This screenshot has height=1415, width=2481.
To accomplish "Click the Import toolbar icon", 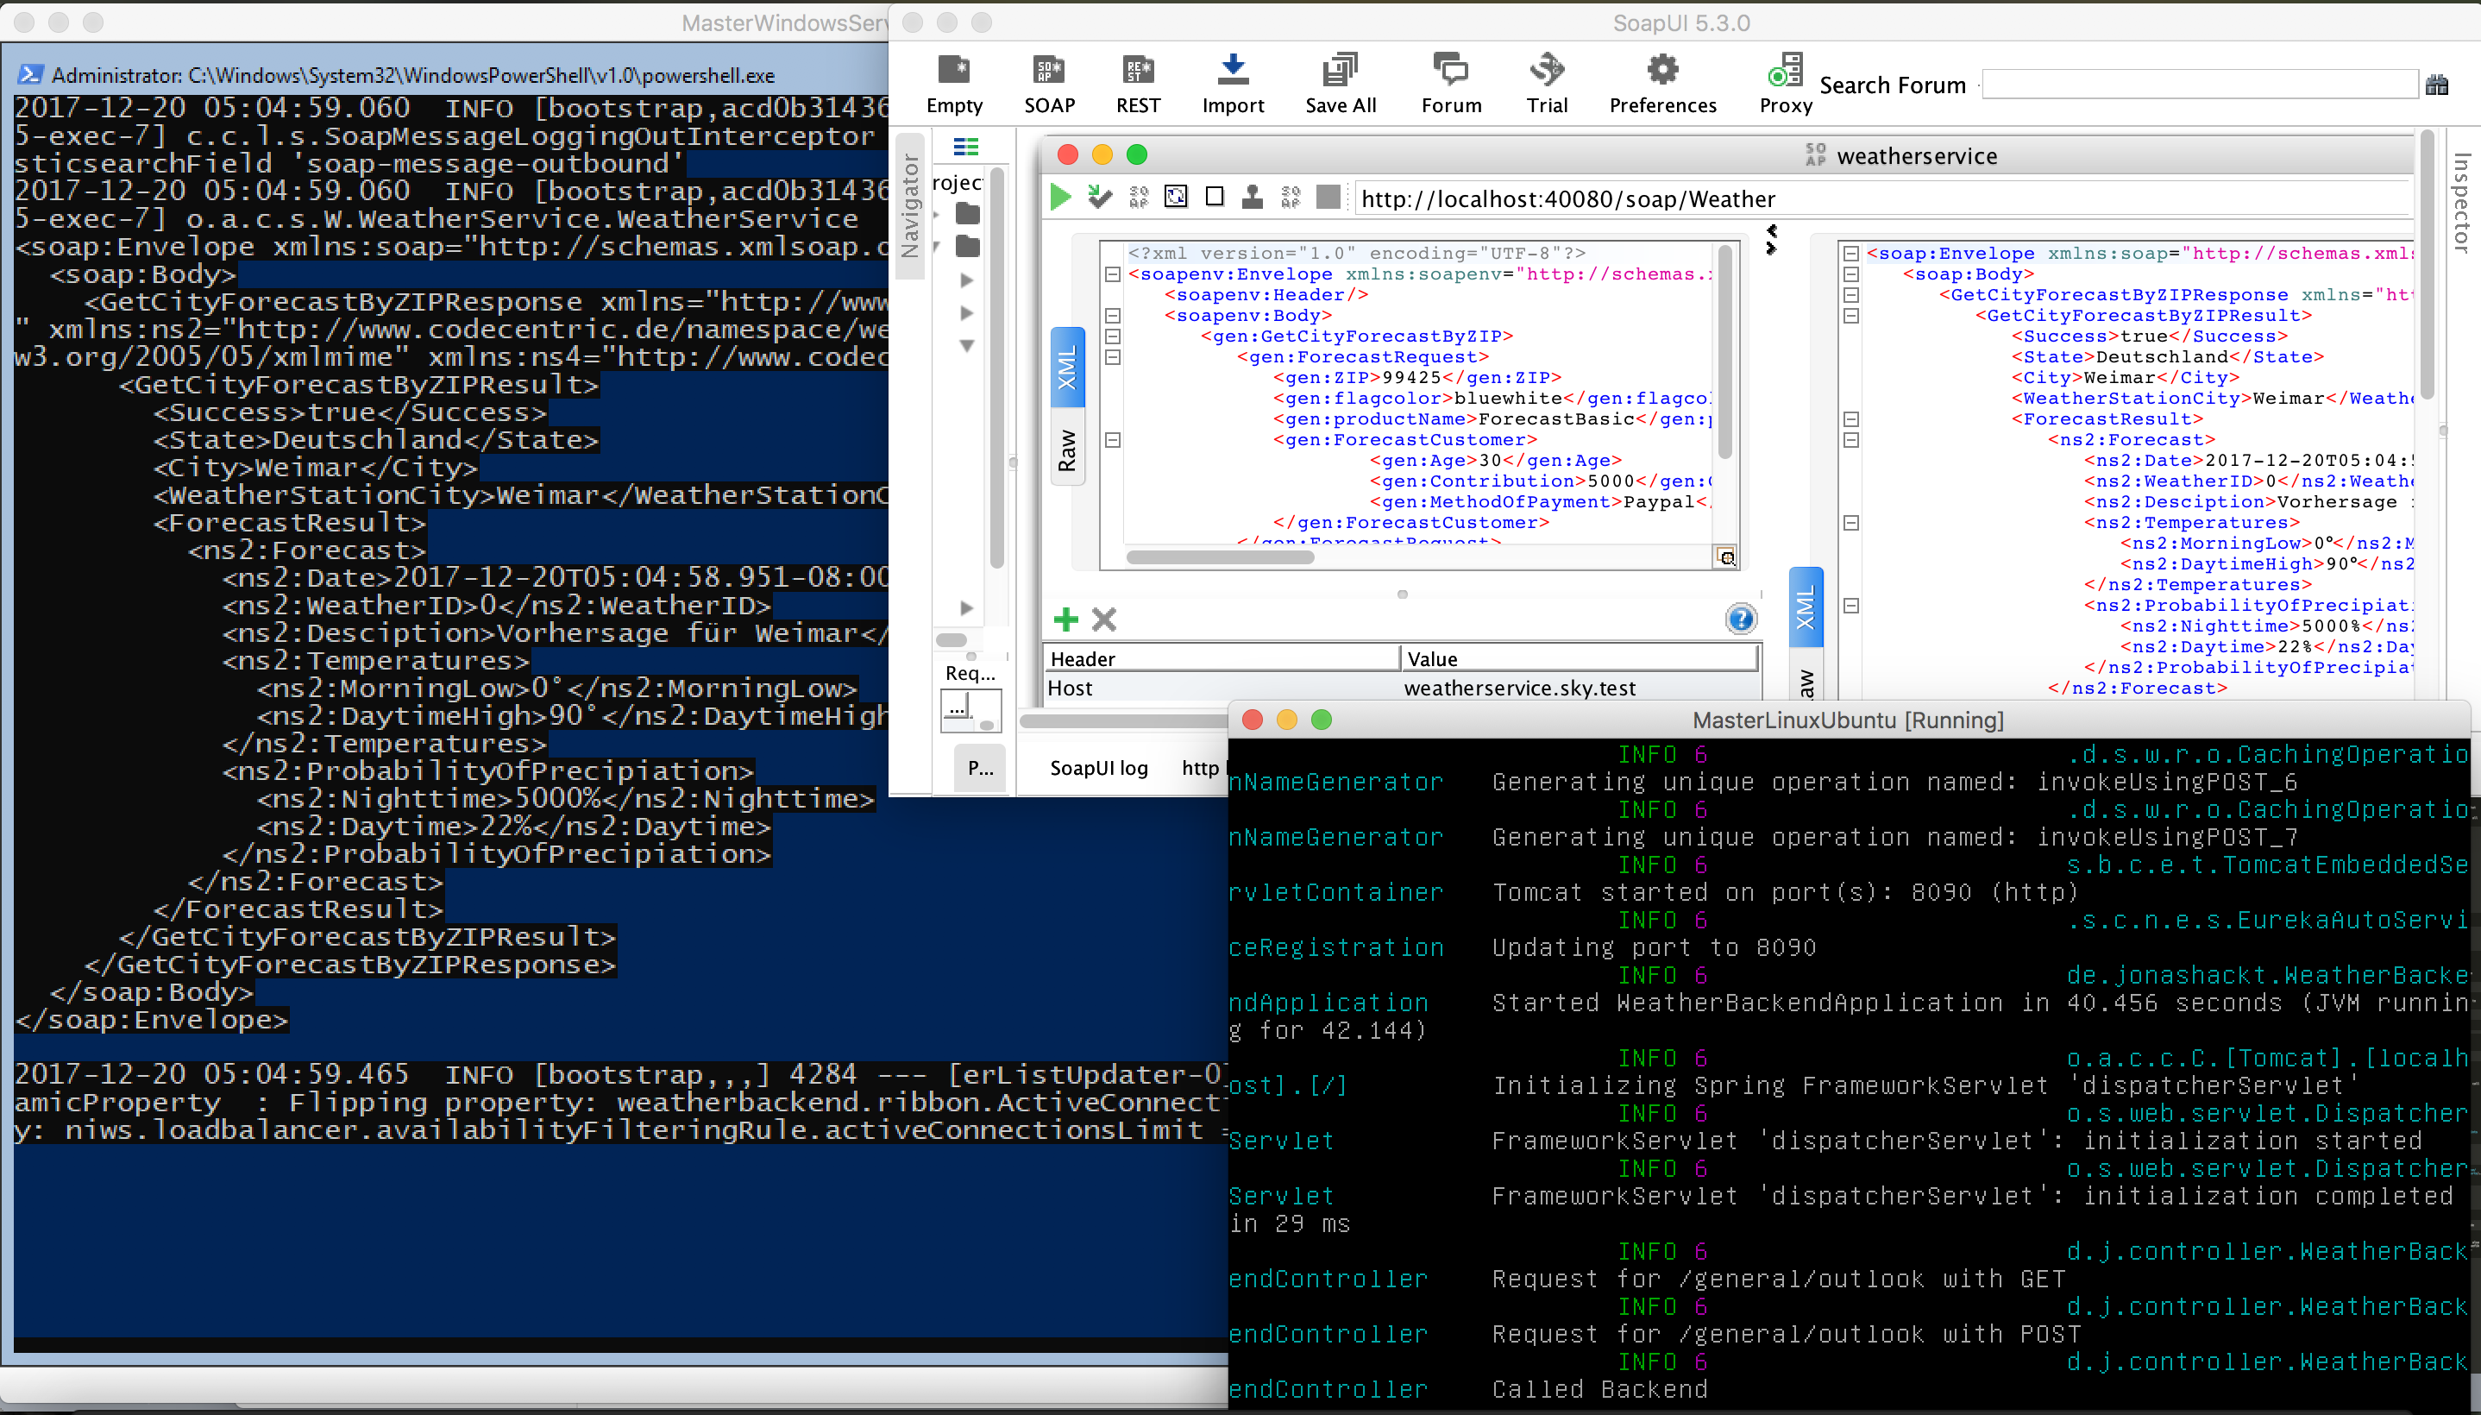I will pos(1232,71).
